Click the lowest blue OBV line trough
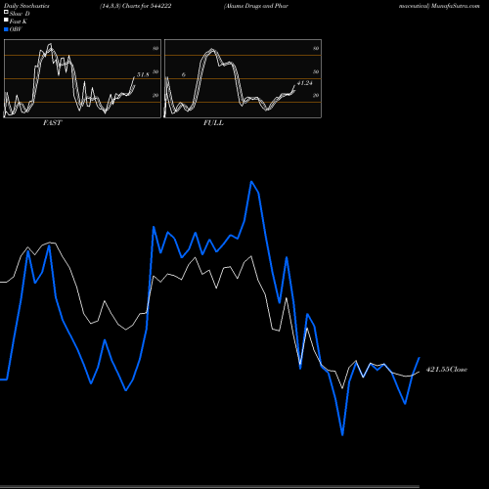The height and width of the screenshot is (489, 489). pyautogui.click(x=342, y=434)
